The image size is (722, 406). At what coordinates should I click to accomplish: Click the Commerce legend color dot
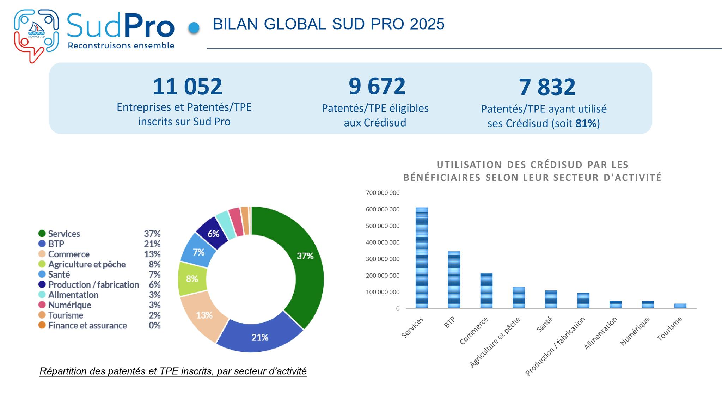42,254
